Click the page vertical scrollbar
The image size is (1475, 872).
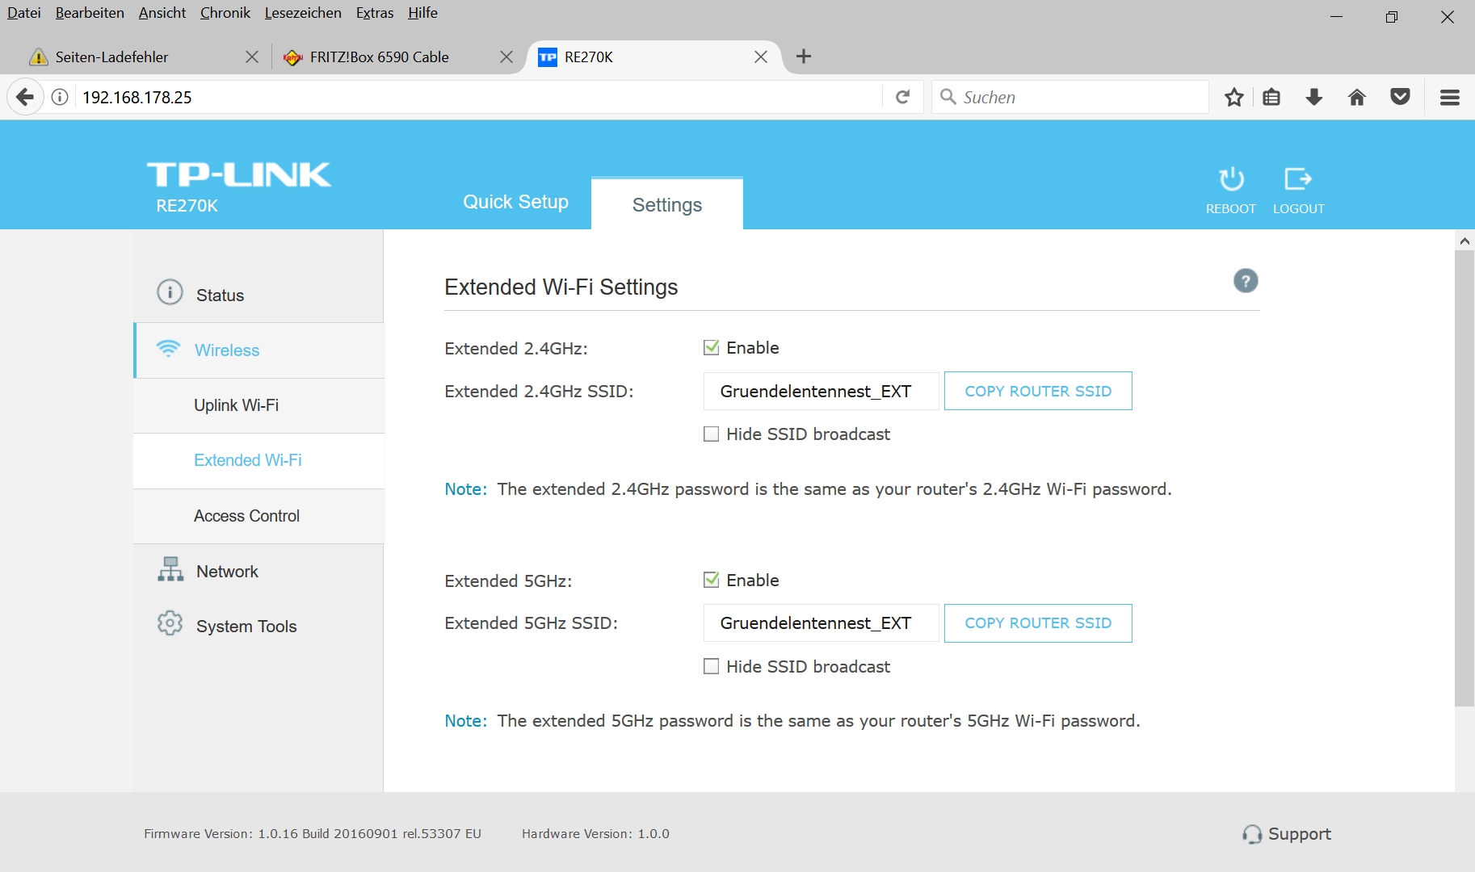click(x=1464, y=478)
